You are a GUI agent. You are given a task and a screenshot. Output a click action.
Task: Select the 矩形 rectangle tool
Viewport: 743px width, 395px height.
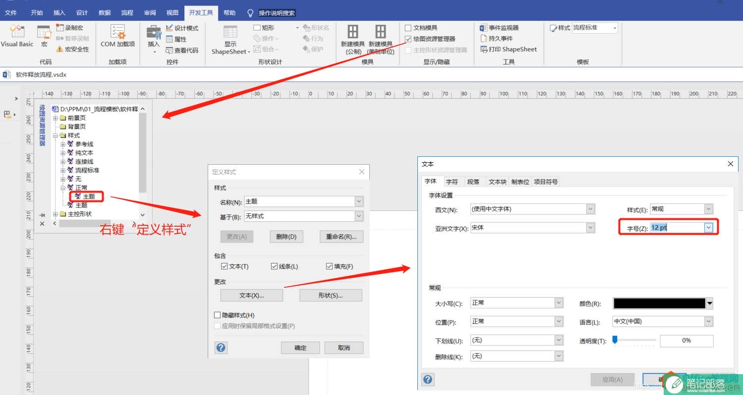point(264,28)
